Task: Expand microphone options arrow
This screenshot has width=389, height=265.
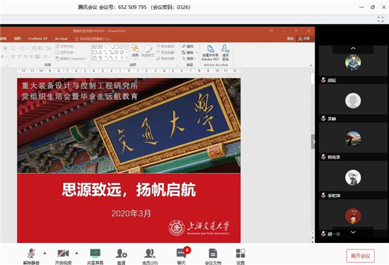Action: click(44, 252)
